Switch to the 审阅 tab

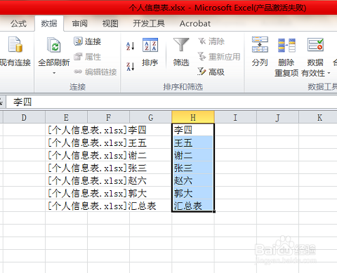tap(80, 24)
